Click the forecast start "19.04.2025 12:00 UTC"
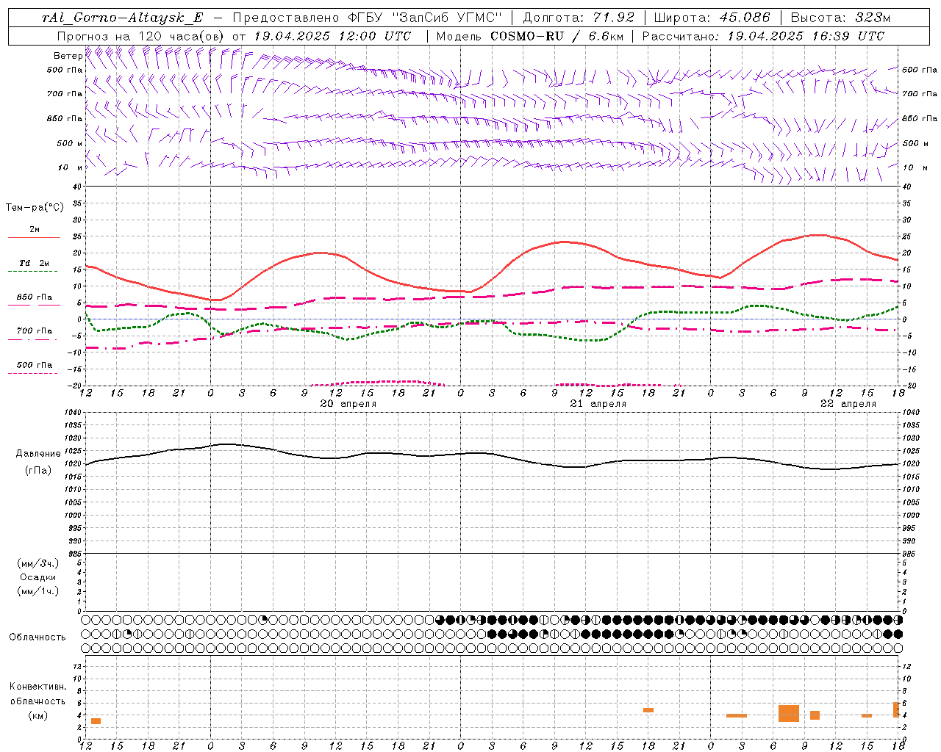 click(332, 36)
